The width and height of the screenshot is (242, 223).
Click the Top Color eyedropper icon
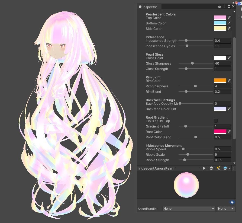click(229, 18)
